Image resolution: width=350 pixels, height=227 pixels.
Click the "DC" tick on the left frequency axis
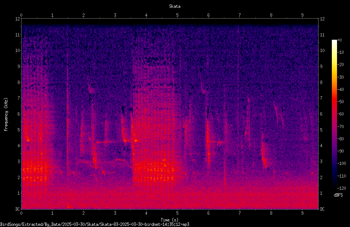click(17, 209)
